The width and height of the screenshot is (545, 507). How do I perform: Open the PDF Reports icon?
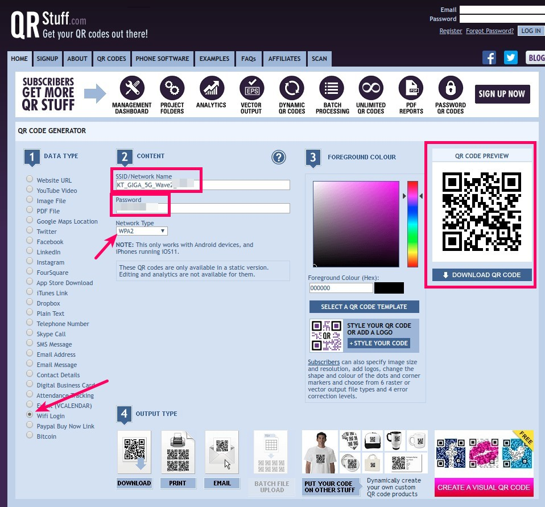411,88
